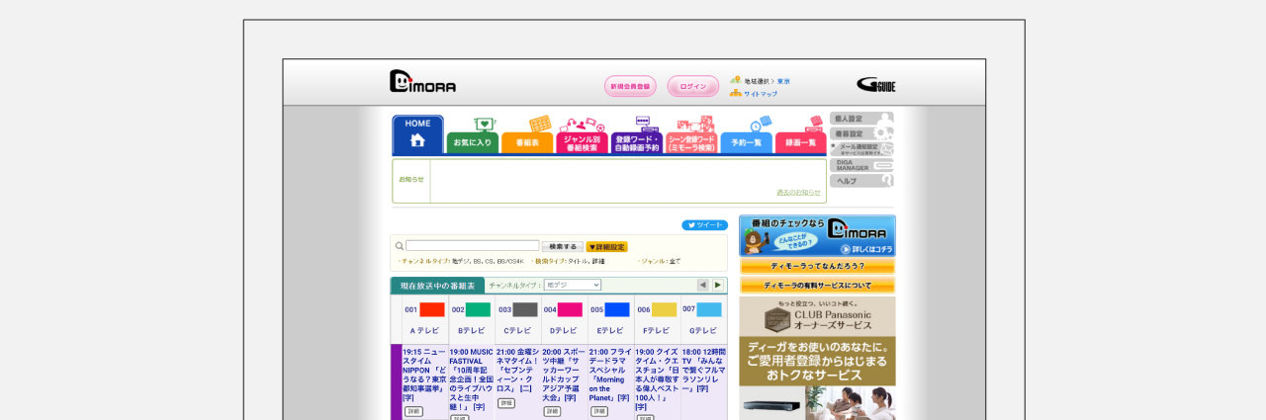Click the 東京 region link
Viewport: 1266px width, 420px height.
click(x=783, y=81)
